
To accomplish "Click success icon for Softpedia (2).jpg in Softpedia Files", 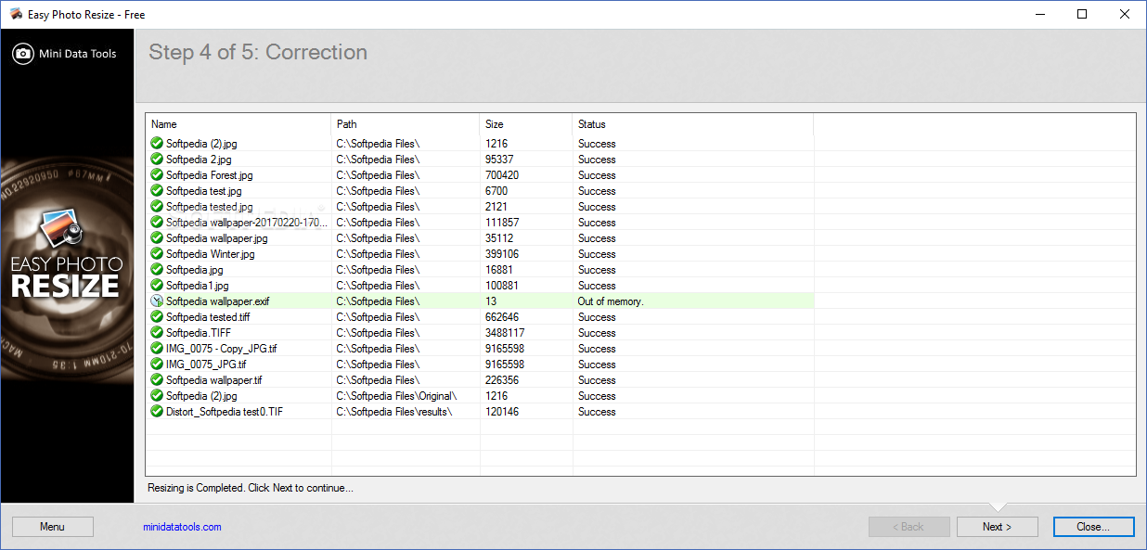I will (x=157, y=144).
